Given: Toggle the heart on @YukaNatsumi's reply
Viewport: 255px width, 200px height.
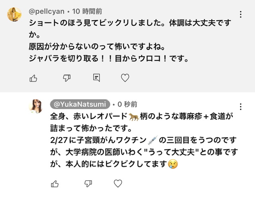Looking at the screenshot, I should [x=118, y=184].
